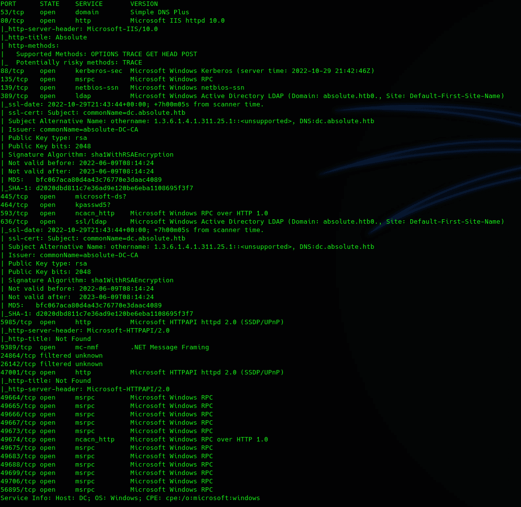The height and width of the screenshot is (507, 521).
Task: Click "Issuer: commonName=absolute-DC-CA" under port 636
Action: [69, 255]
